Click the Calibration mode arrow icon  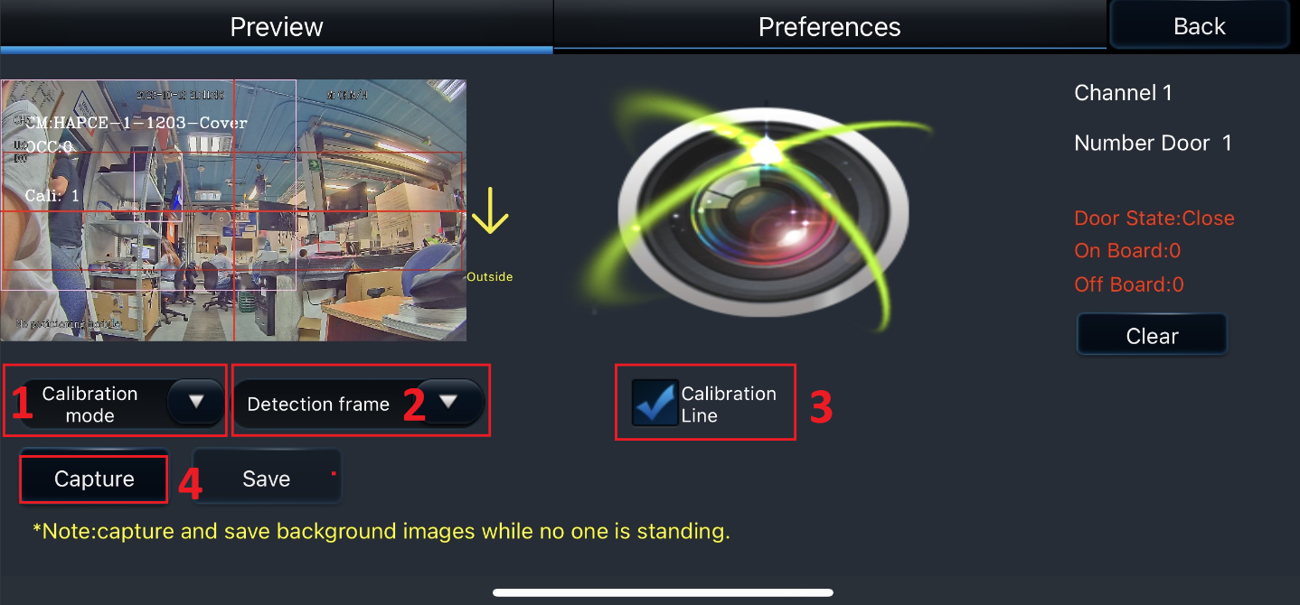click(196, 401)
